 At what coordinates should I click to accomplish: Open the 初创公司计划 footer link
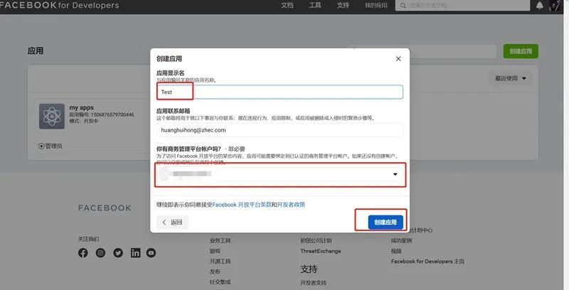point(316,241)
